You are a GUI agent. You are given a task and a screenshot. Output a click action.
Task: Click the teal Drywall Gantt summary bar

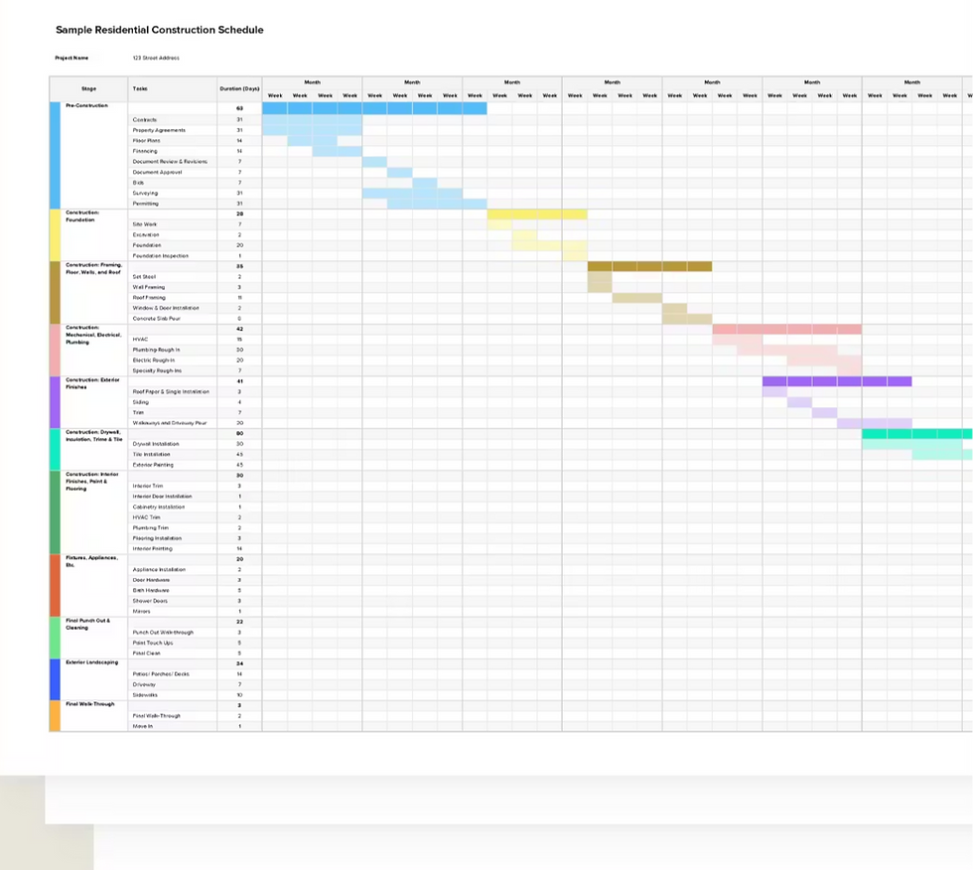click(917, 434)
